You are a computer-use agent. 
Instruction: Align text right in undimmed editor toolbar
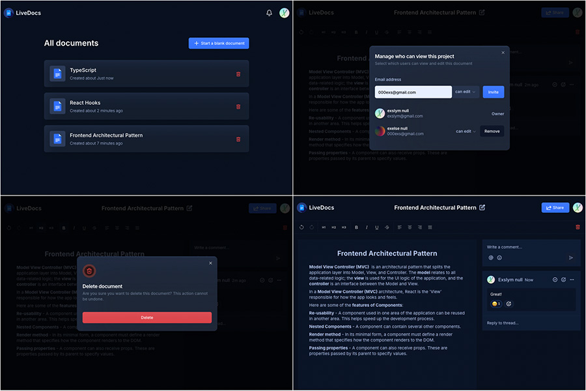click(420, 227)
